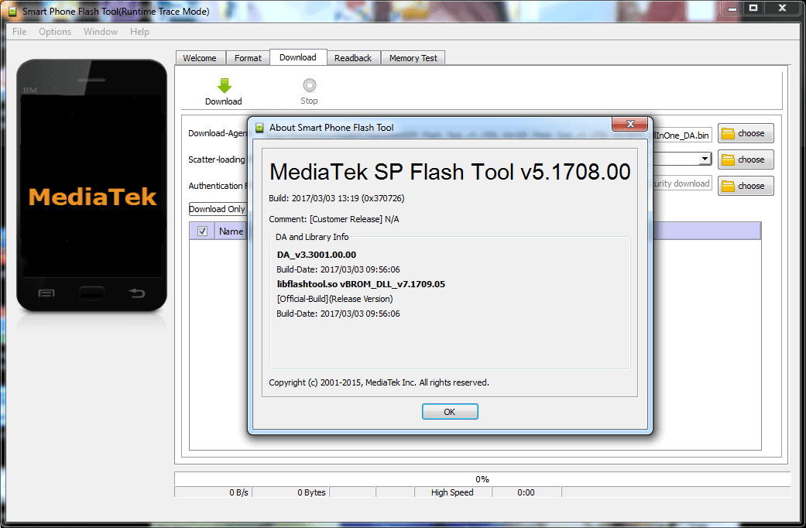Image resolution: width=806 pixels, height=528 pixels.
Task: Click the Download-Agent path field showing AllInOne_DA.bin
Action: 681,135
